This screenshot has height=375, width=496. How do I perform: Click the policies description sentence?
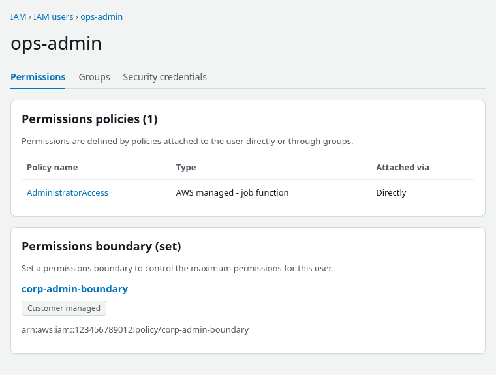point(187,142)
